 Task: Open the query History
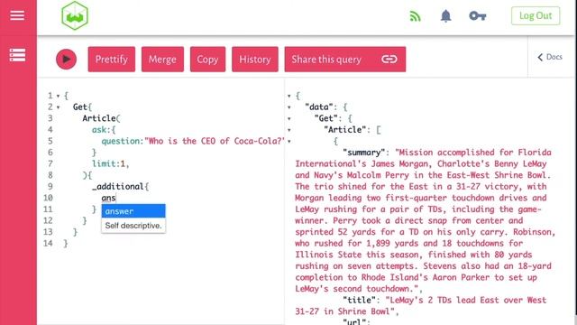point(254,60)
